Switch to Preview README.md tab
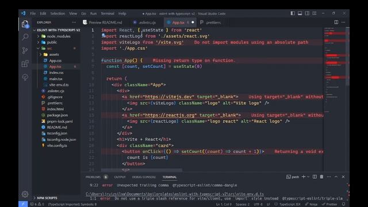The image size is (368, 207). point(105,22)
